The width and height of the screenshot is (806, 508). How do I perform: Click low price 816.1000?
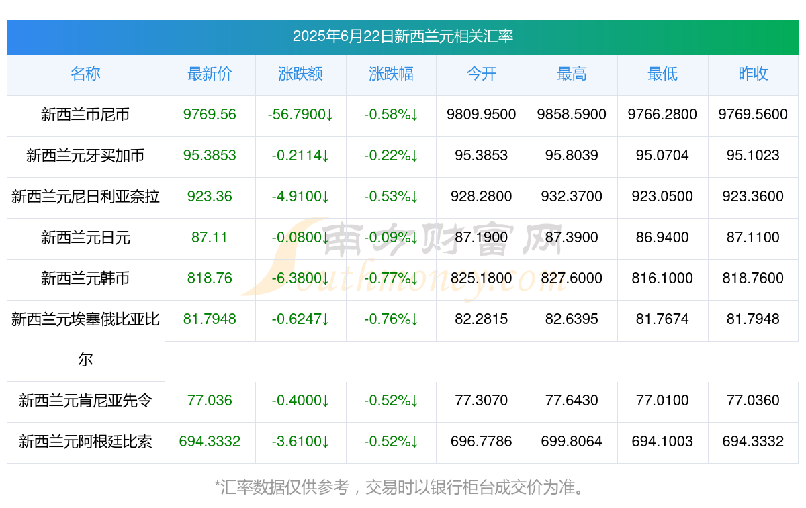[x=662, y=278]
